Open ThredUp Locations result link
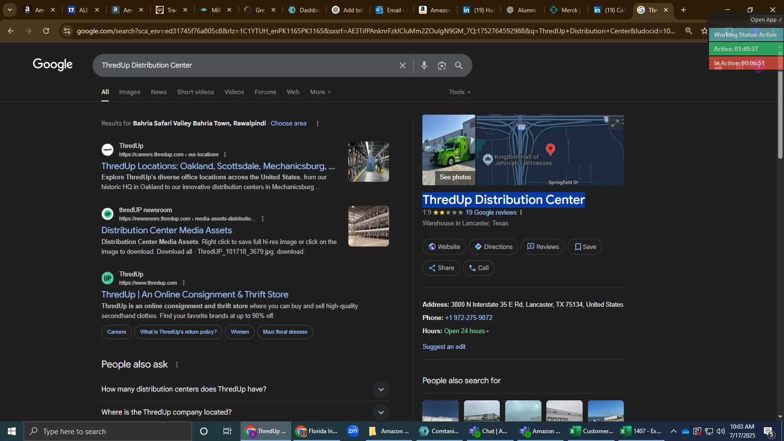This screenshot has width=784, height=441. (x=218, y=166)
